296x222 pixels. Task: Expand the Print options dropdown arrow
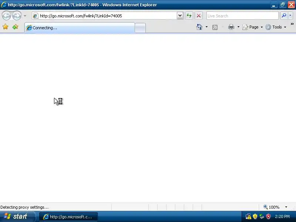pos(238,27)
